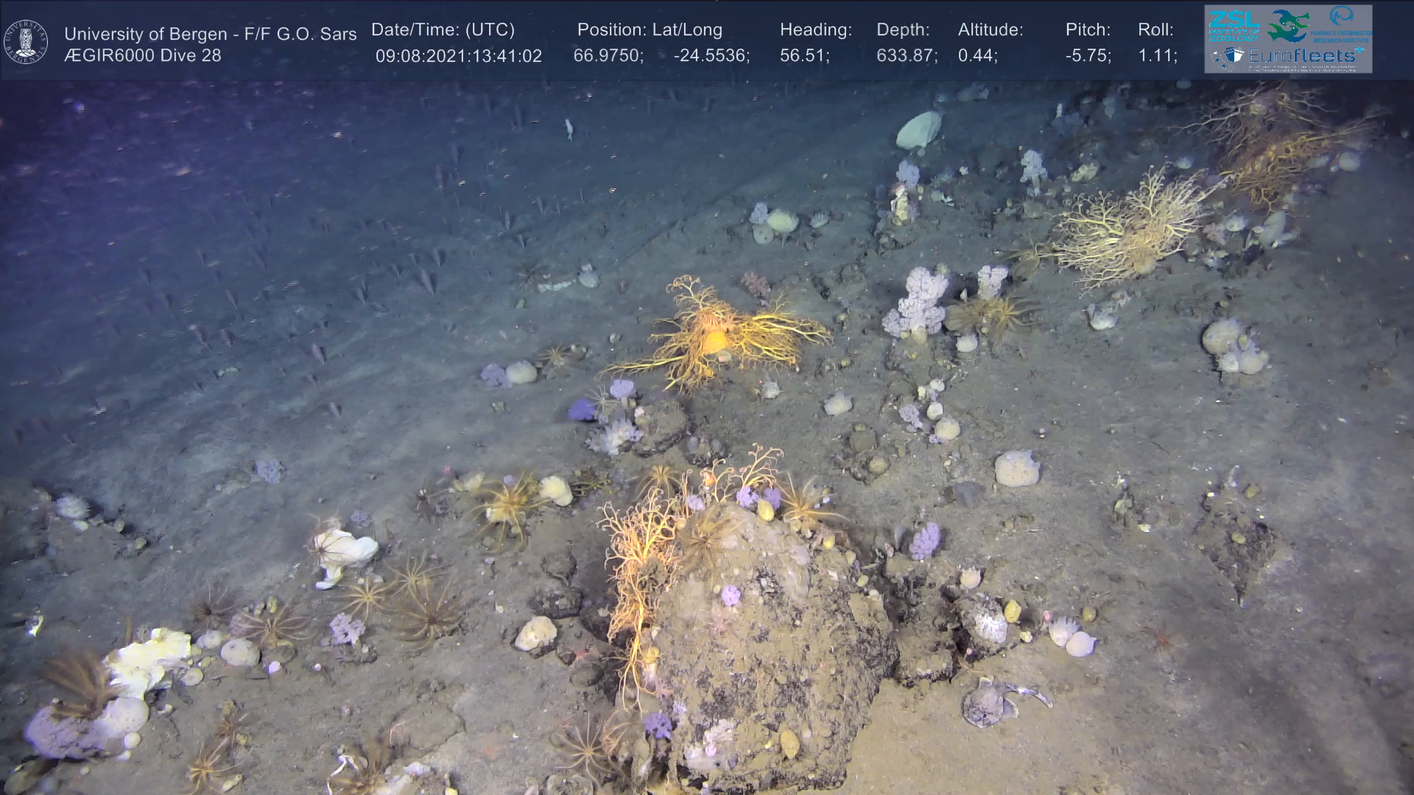Click the ÆGIR6000 Dive 28 label
This screenshot has width=1414, height=795.
[x=142, y=55]
